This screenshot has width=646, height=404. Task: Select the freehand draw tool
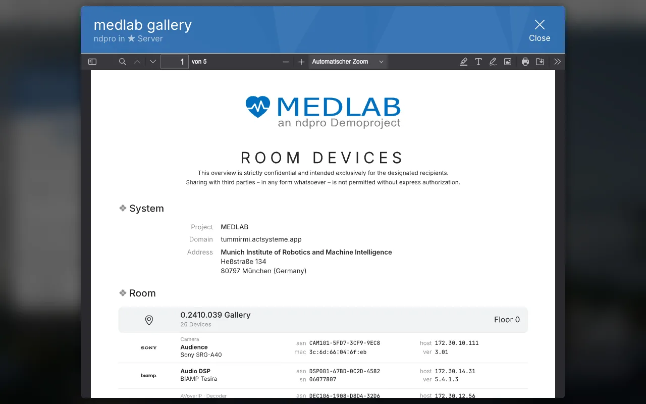[493, 62]
